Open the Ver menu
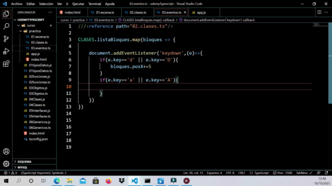The image size is (332, 186). (x=60, y=4)
